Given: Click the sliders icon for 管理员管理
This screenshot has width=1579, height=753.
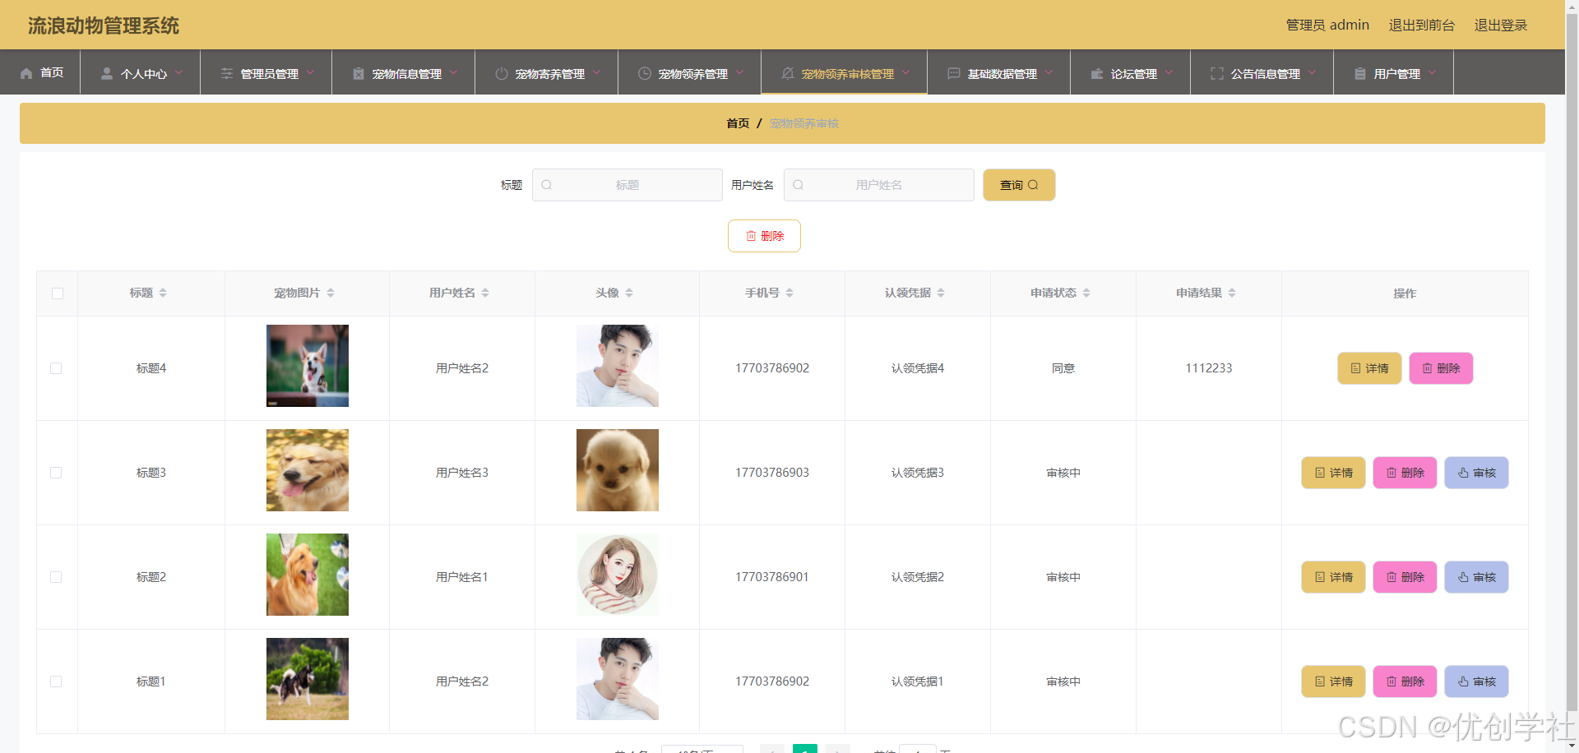Looking at the screenshot, I should (227, 73).
